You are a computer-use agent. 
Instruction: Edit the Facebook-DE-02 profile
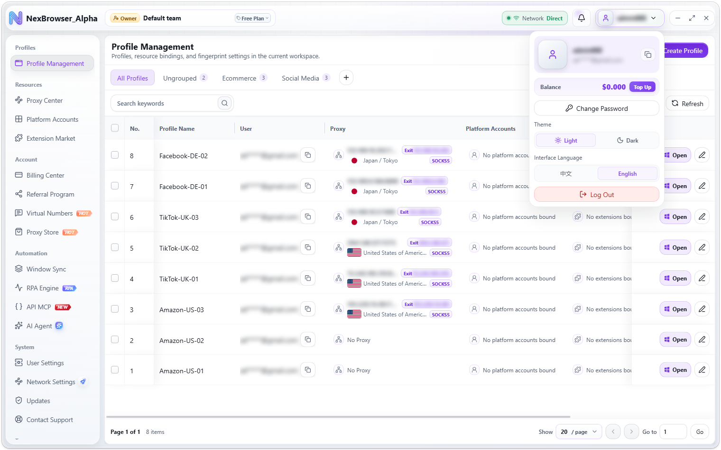click(x=702, y=155)
